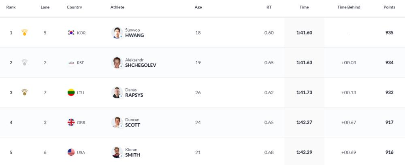Click the RSF flag icon
Viewport: 405px width, 165px height.
point(71,63)
